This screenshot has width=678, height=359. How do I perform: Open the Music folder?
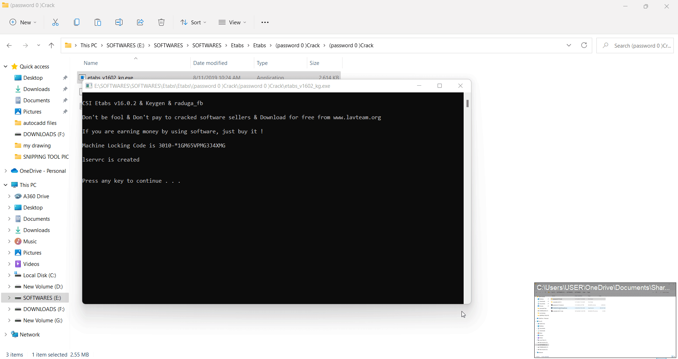tap(30, 242)
